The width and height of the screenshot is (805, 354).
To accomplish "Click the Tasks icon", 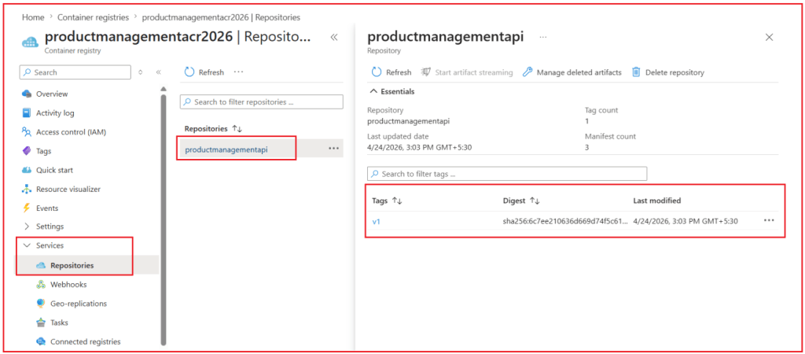I will tap(41, 323).
